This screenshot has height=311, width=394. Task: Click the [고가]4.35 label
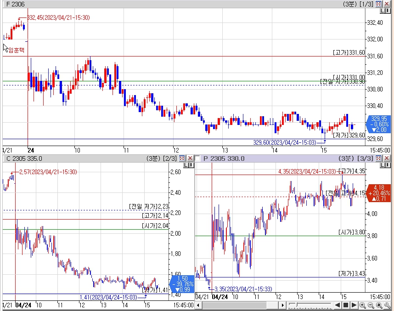pos(352,171)
